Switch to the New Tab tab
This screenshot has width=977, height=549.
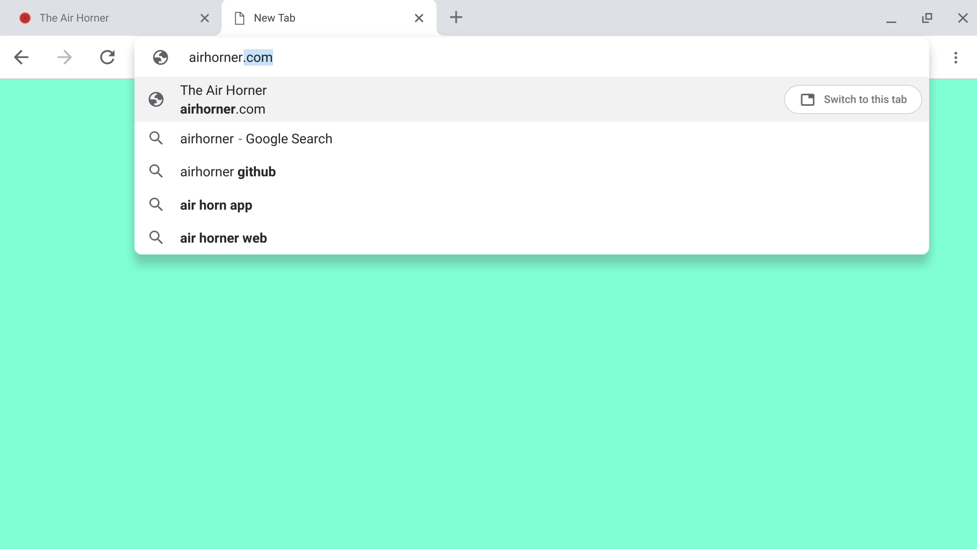pos(329,18)
